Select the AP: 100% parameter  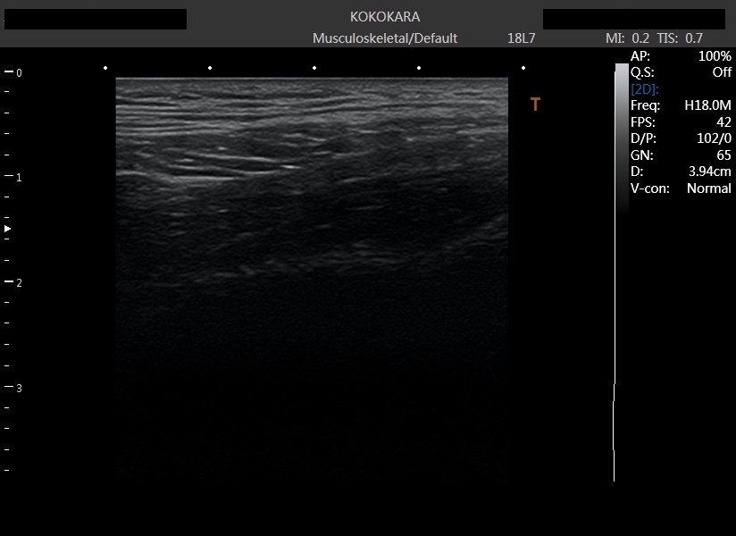coord(681,56)
